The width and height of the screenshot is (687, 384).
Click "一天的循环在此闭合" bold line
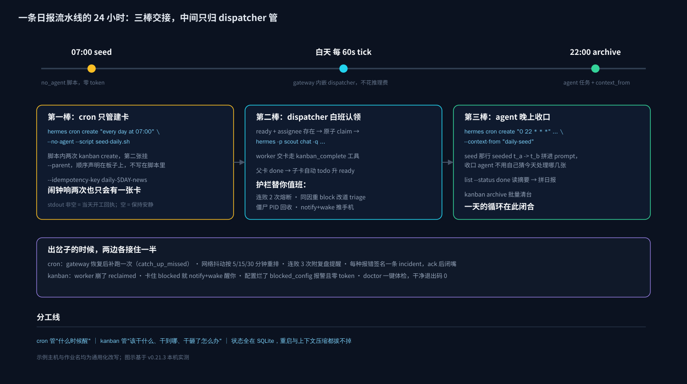click(499, 207)
